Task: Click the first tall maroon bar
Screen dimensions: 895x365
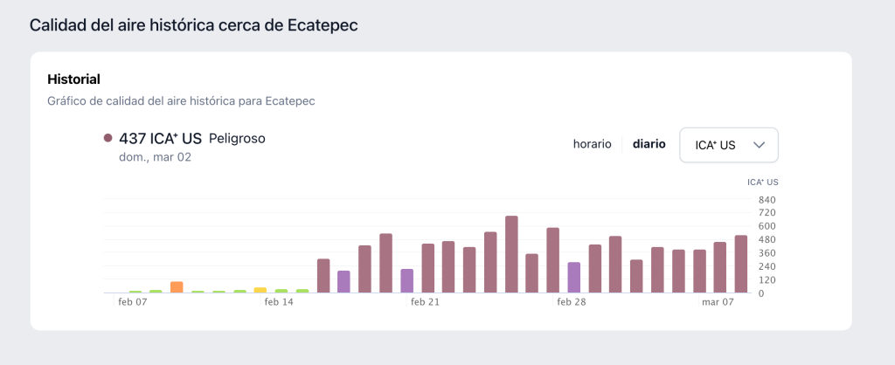Action: tap(323, 276)
